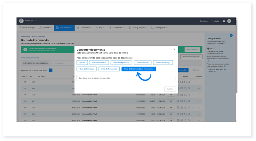Convert document 561 via arrows icon
This screenshot has height=141, width=256.
click(185, 101)
